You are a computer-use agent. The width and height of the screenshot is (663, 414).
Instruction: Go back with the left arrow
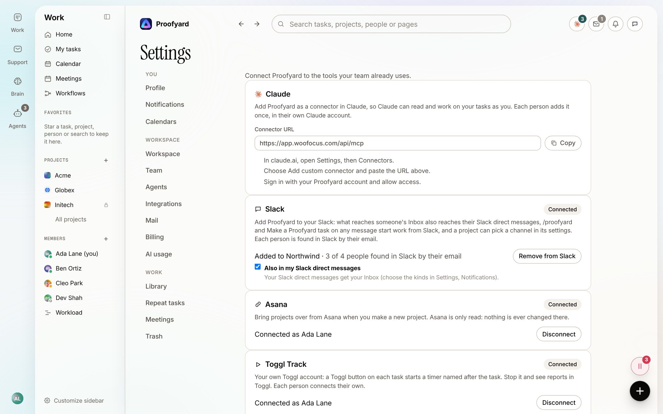[241, 24]
